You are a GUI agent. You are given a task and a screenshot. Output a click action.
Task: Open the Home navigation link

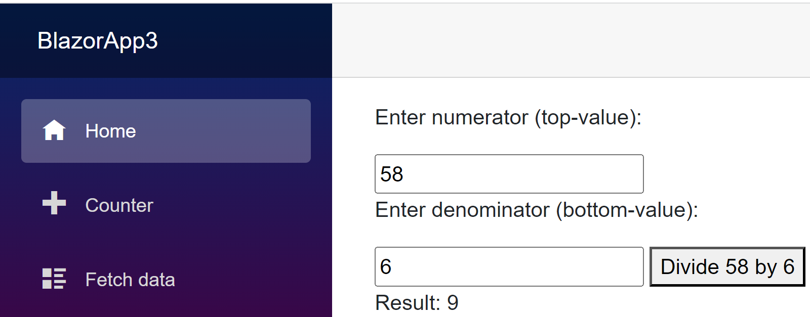[x=110, y=131]
